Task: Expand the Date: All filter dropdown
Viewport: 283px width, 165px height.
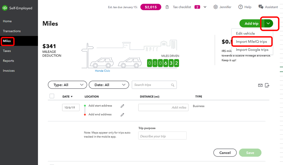Action: (x=109, y=85)
